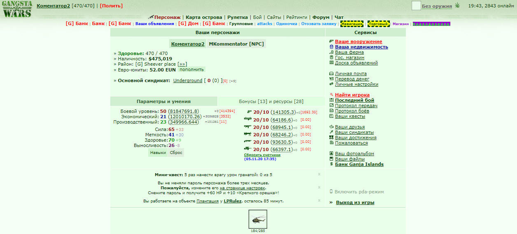Click the weapon skill icon beside 93630.5
This screenshot has height=234, width=517.
pyautogui.click(x=248, y=142)
